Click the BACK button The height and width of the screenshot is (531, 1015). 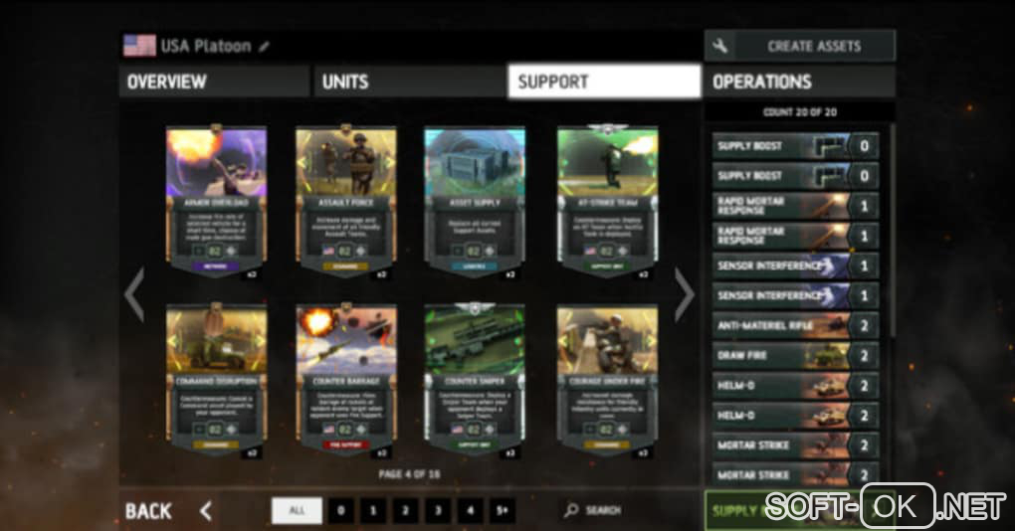148,511
